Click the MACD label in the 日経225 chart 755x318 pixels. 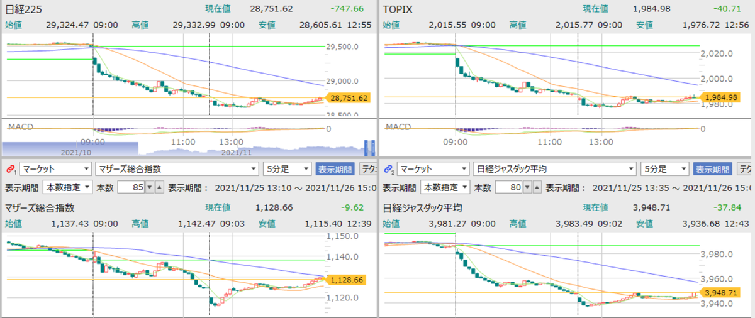21,127
